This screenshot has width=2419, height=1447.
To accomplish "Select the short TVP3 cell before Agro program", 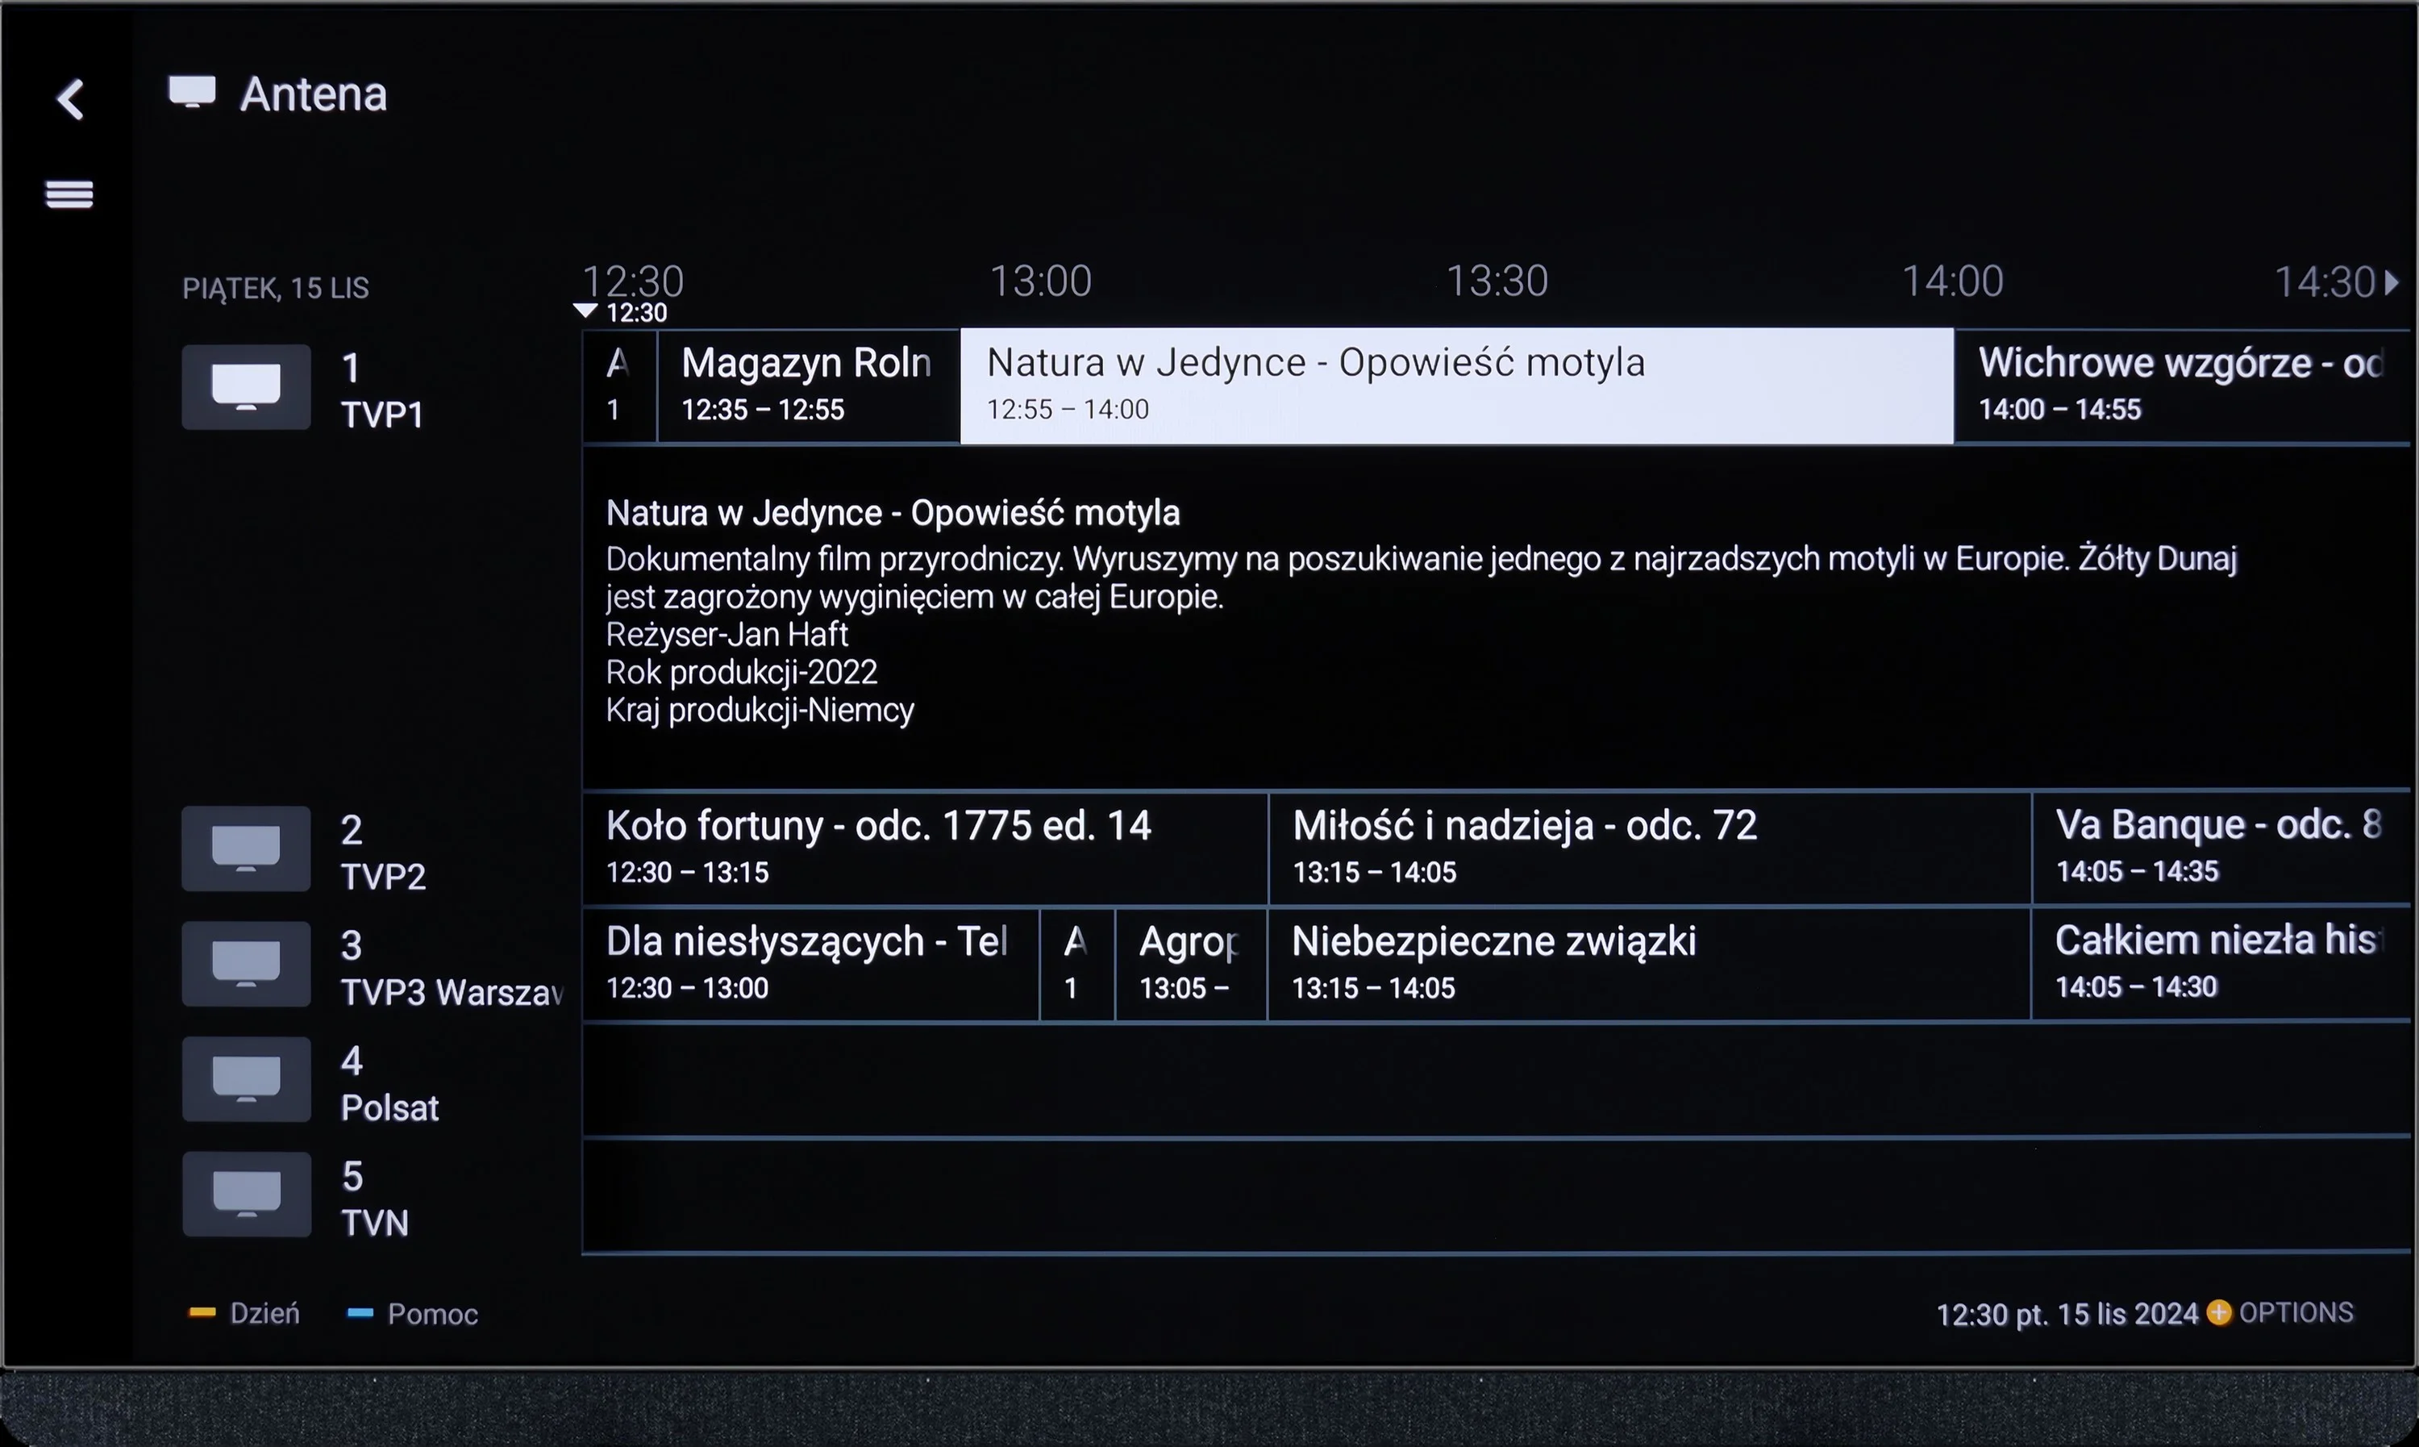I will (1077, 965).
